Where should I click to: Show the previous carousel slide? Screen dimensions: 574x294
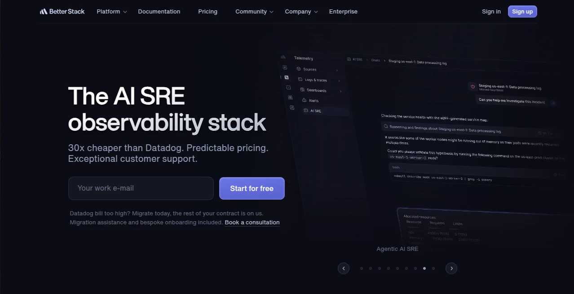344,268
